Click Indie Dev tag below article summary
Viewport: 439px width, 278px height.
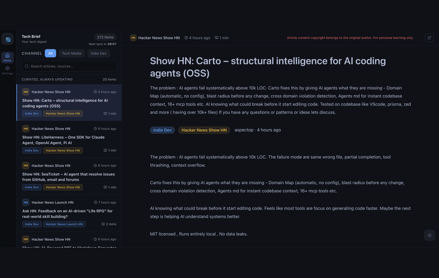click(162, 130)
